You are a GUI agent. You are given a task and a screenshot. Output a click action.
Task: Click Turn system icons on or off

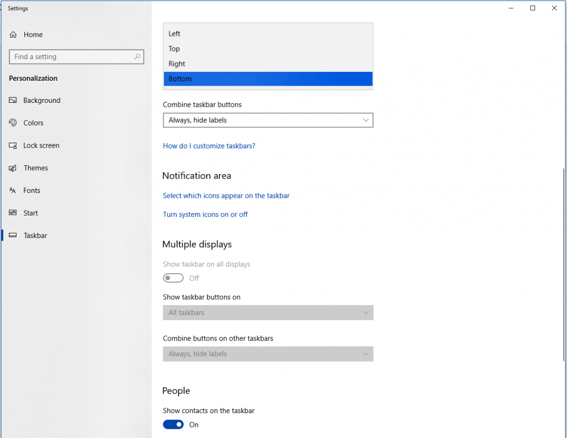click(205, 215)
